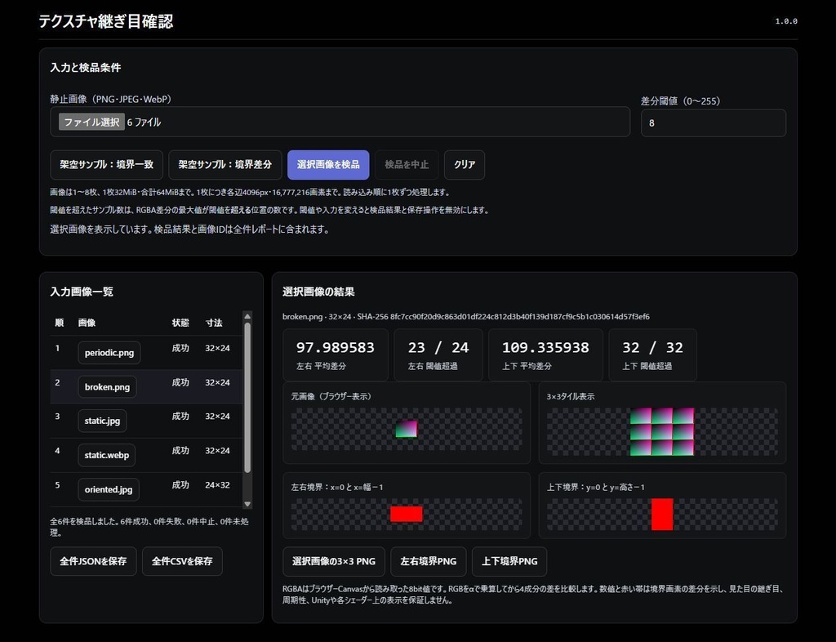The width and height of the screenshot is (836, 642).
Task: Download 選択画像の3×3 PNG
Action: 334,561
